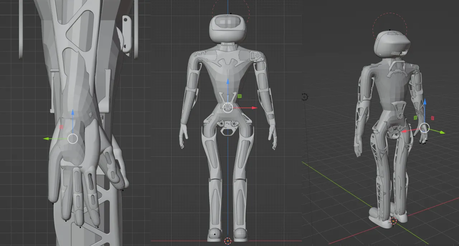This screenshot has height=246, width=459.
Task: Click red plane handle square in perspective view
Action: 432,118
